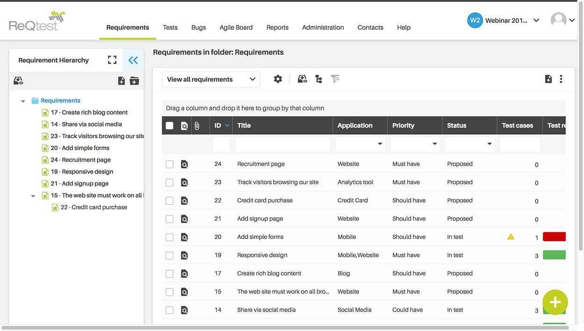Collapse the Requirement Hierarchy panel
The image size is (584, 331).
pyautogui.click(x=133, y=60)
